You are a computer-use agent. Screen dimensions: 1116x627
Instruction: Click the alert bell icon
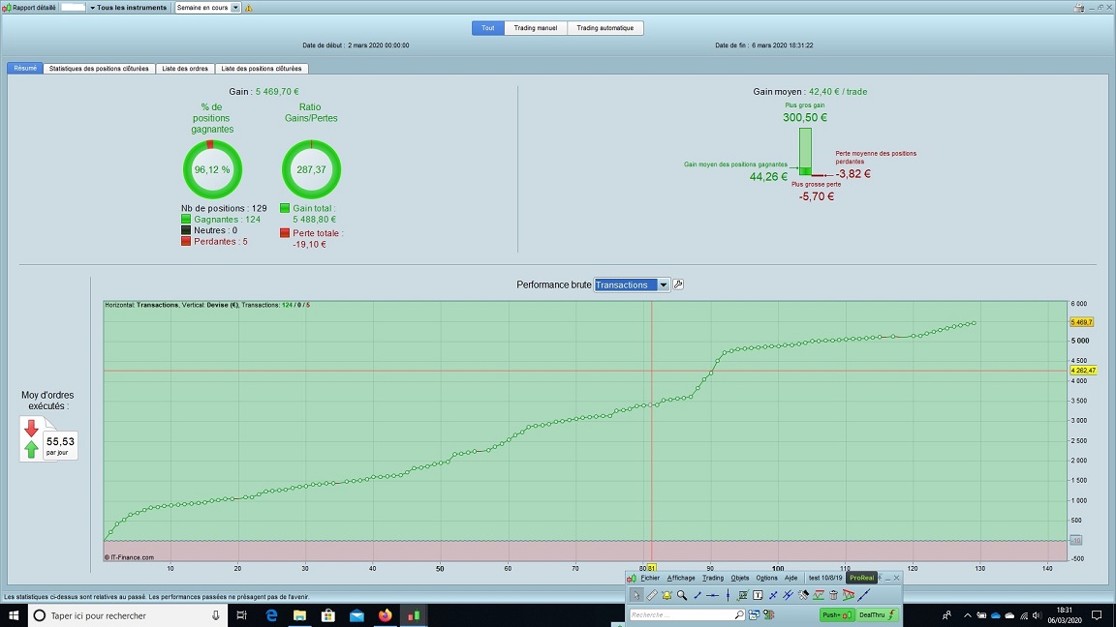666,595
